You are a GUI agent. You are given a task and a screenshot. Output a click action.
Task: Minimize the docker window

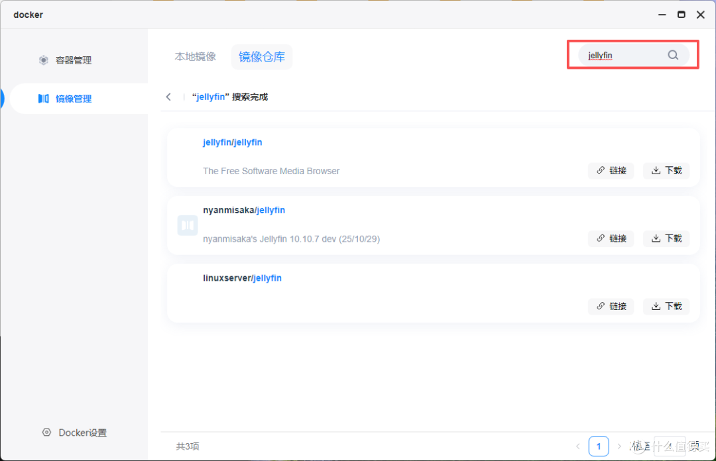(662, 15)
